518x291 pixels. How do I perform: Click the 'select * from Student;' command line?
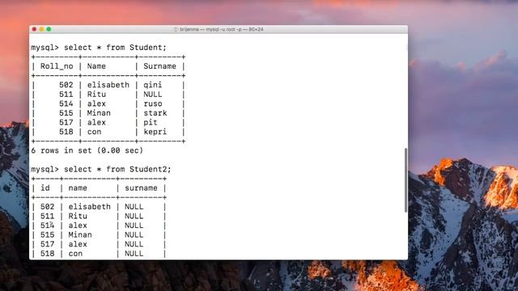pos(99,48)
